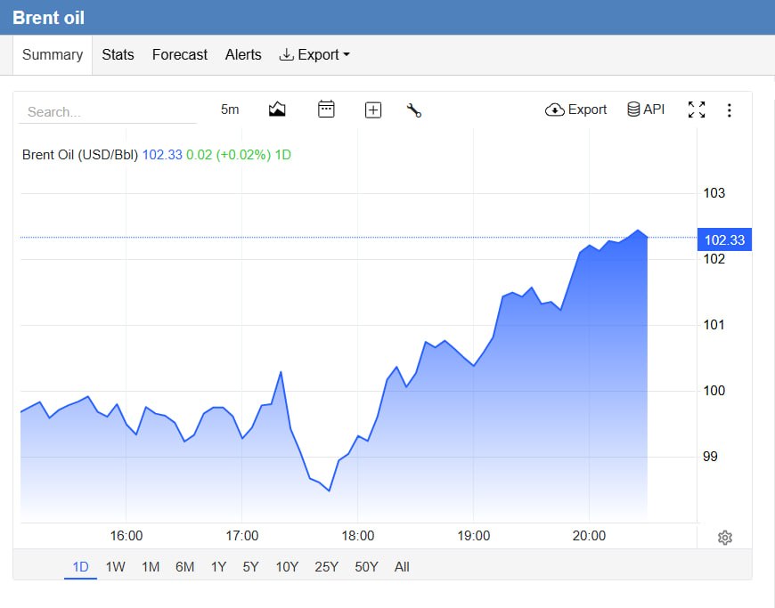Open the chart settings gear
The image size is (775, 608).
pyautogui.click(x=724, y=538)
